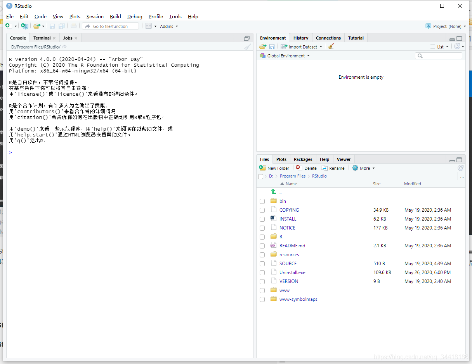This screenshot has height=364, width=472.
Task: Click the Open File folder icon in the main toolbar
Action: click(x=36, y=26)
